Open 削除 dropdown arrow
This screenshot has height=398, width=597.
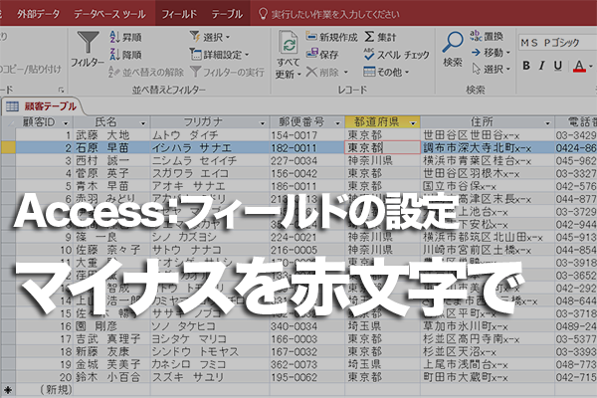coord(346,72)
